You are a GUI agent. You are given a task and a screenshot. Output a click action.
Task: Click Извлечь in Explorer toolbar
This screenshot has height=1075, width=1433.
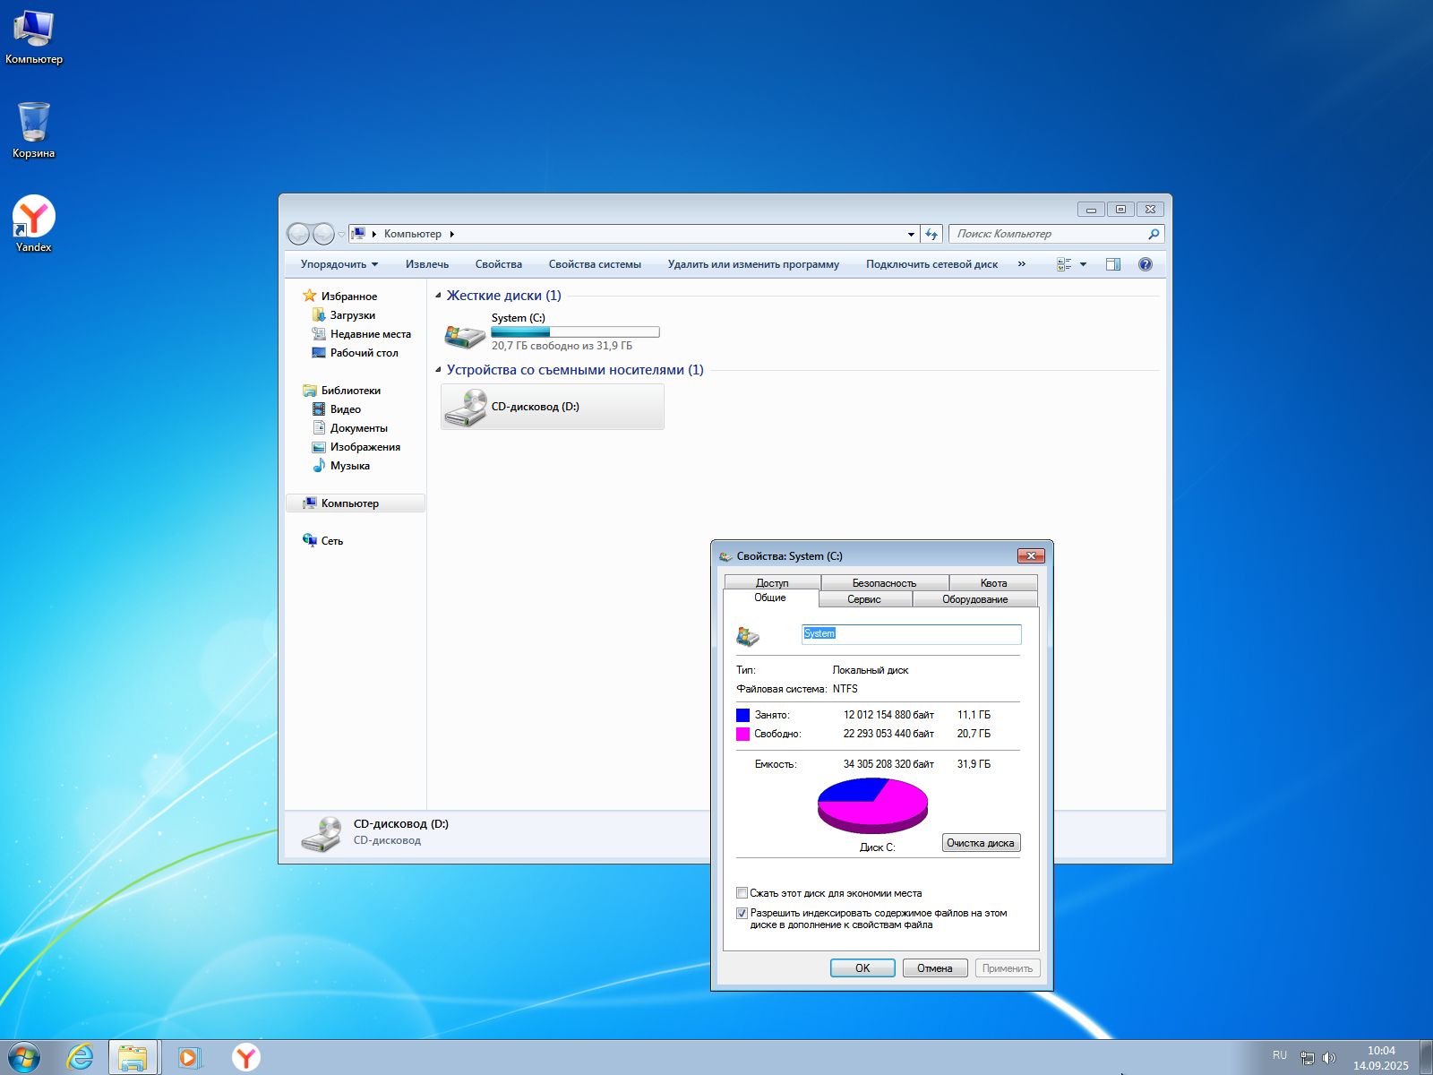click(x=427, y=264)
